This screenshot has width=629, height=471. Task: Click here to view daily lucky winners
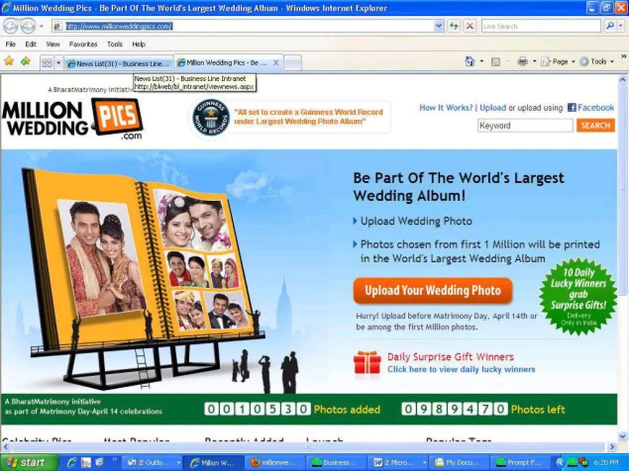pyautogui.click(x=461, y=370)
